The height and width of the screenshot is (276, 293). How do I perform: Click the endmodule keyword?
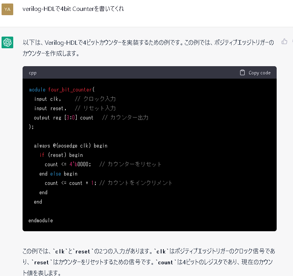pyautogui.click(x=40, y=220)
